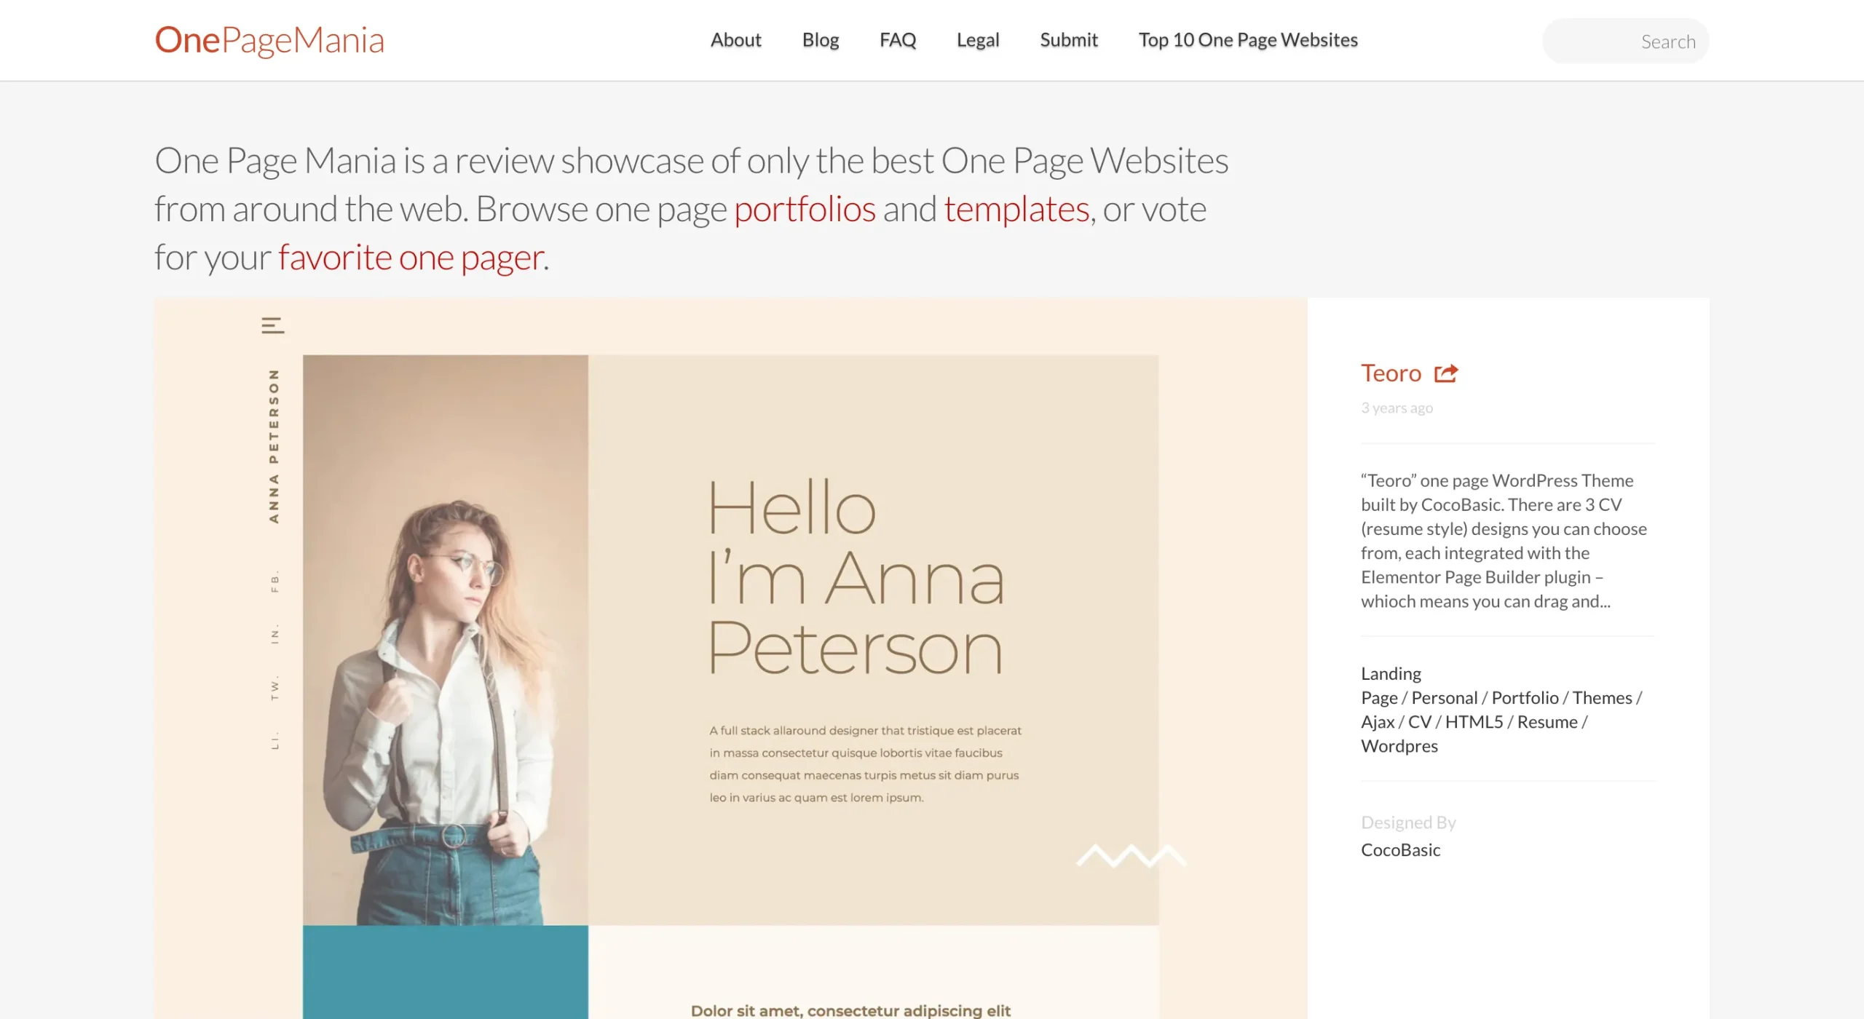Click the Teoro website preview thumbnail

[x=730, y=655]
